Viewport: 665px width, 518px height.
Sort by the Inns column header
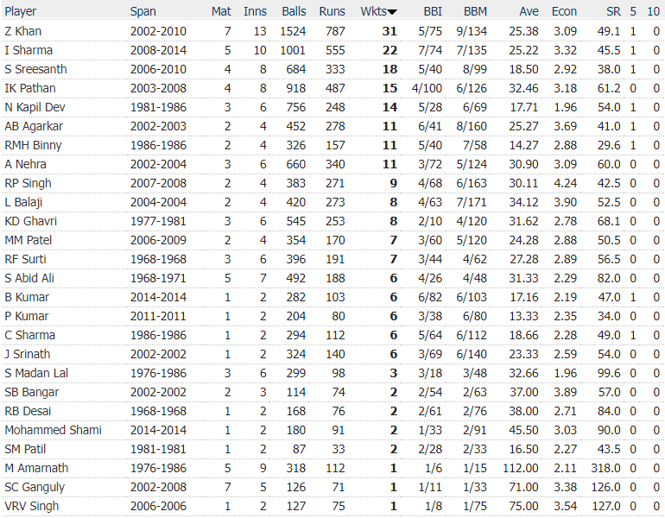(x=255, y=11)
